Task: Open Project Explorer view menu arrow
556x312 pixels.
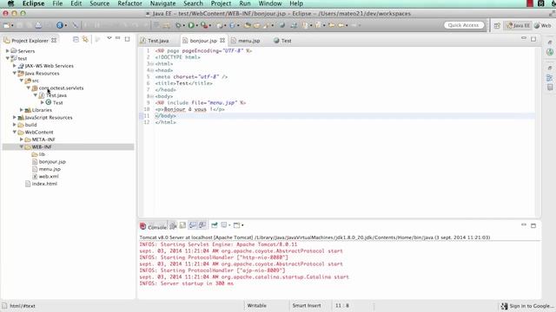Action: click(x=109, y=38)
